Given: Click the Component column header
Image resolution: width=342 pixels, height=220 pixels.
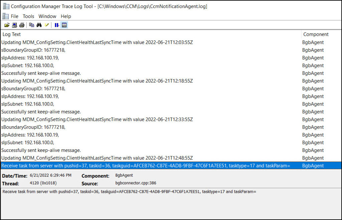Looking at the screenshot, I should 321,34.
